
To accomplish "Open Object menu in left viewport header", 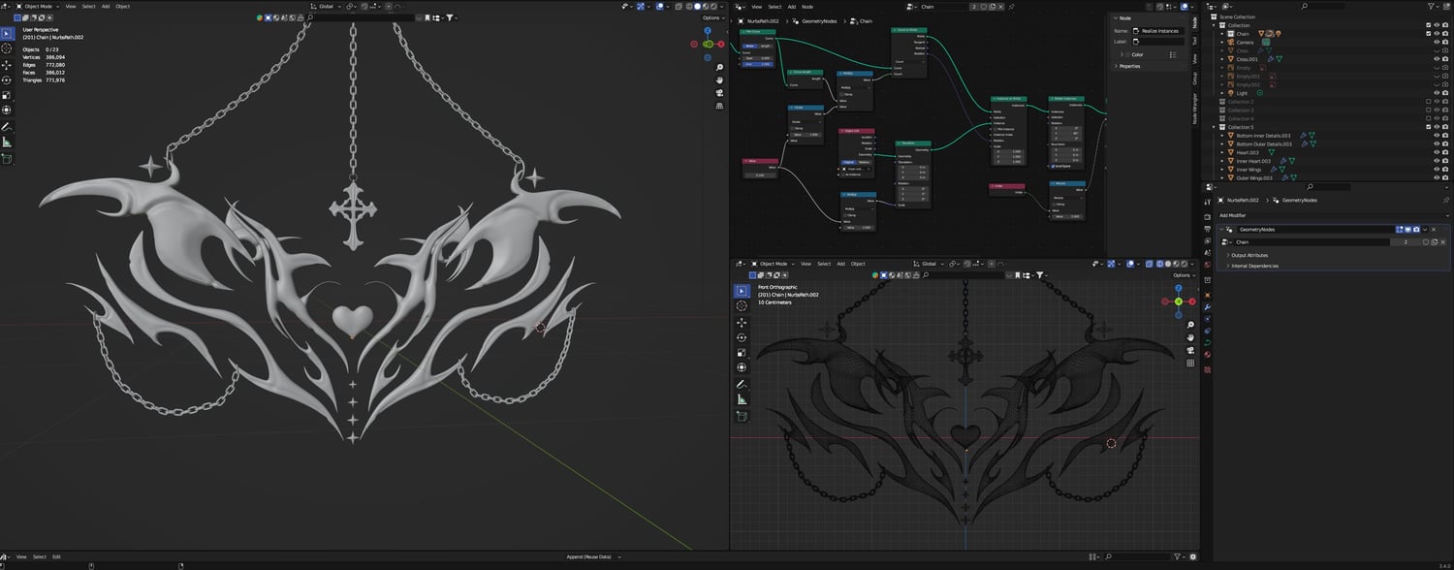I will pyautogui.click(x=122, y=7).
